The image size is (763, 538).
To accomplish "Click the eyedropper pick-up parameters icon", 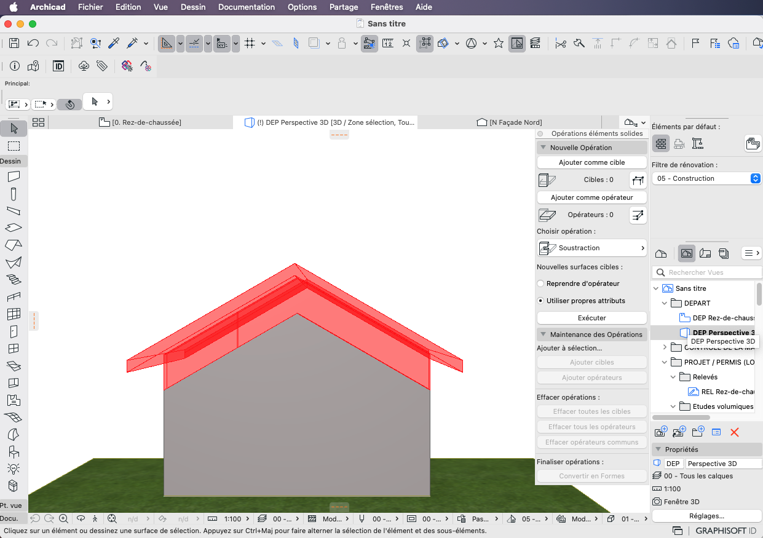I will [114, 43].
